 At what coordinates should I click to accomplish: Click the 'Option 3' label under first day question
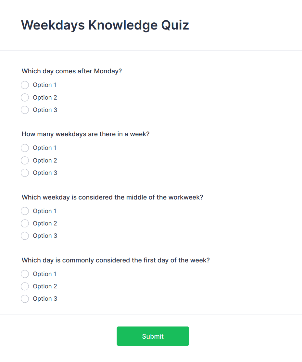(x=45, y=299)
